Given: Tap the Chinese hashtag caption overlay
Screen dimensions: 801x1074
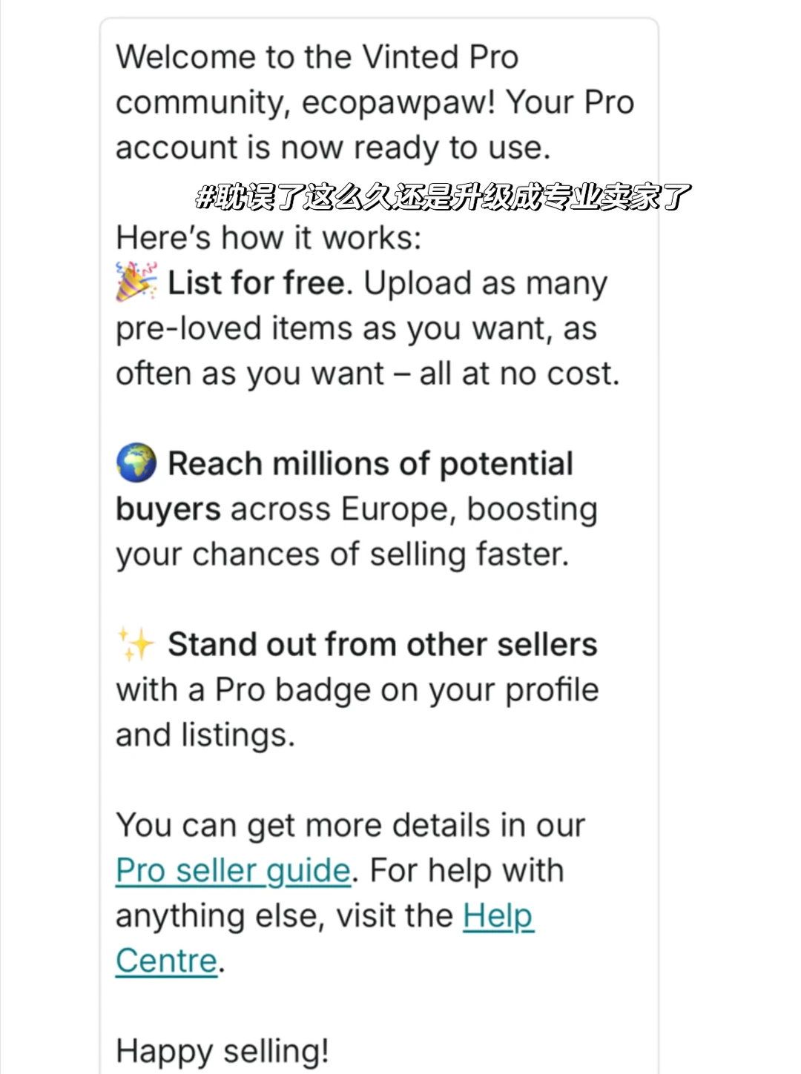Looking at the screenshot, I should 443,196.
